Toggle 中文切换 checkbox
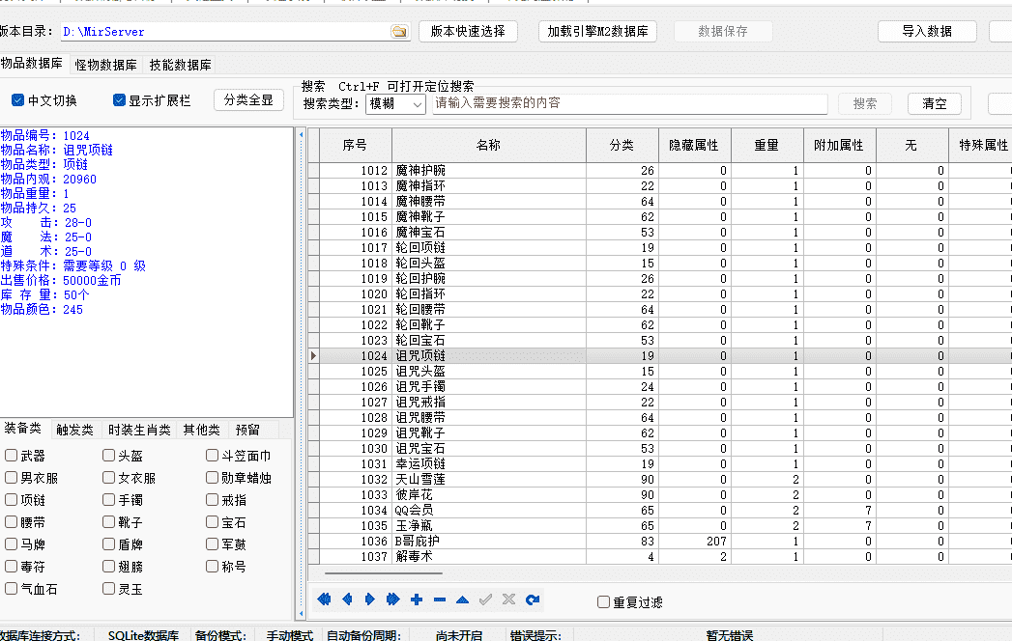Viewport: 1012px width, 641px height. [x=17, y=100]
